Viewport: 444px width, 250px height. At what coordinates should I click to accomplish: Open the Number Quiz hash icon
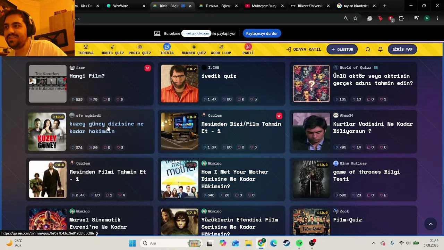coord(194,47)
